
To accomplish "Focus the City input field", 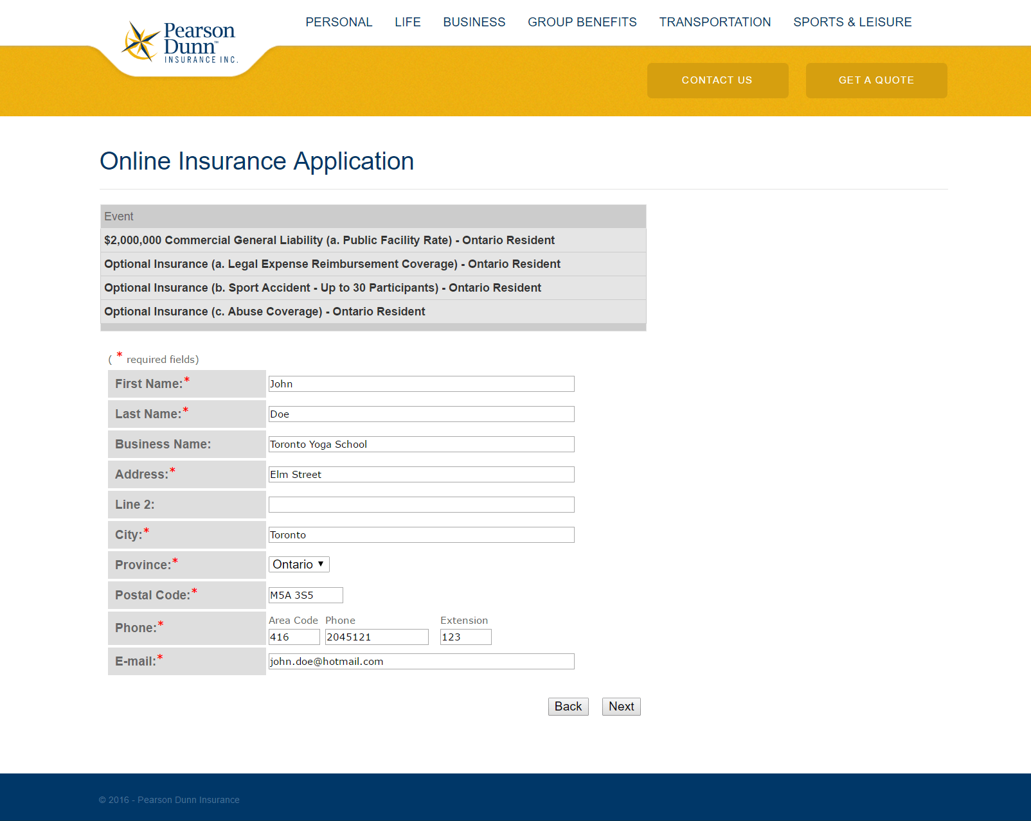I will pyautogui.click(x=422, y=535).
